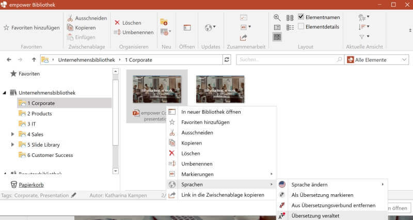Click the Ausschneiden scissors in ribbon
Screen dimensions: 413x220
(x=70, y=18)
